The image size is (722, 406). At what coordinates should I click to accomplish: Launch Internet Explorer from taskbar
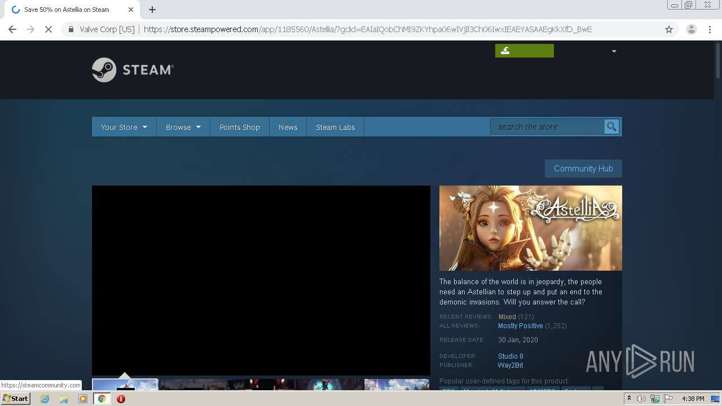[45, 399]
